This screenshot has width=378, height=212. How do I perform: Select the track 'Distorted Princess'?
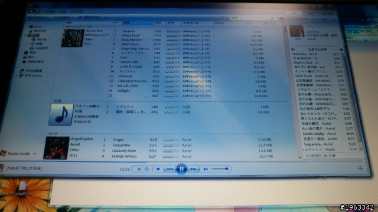(x=132, y=81)
